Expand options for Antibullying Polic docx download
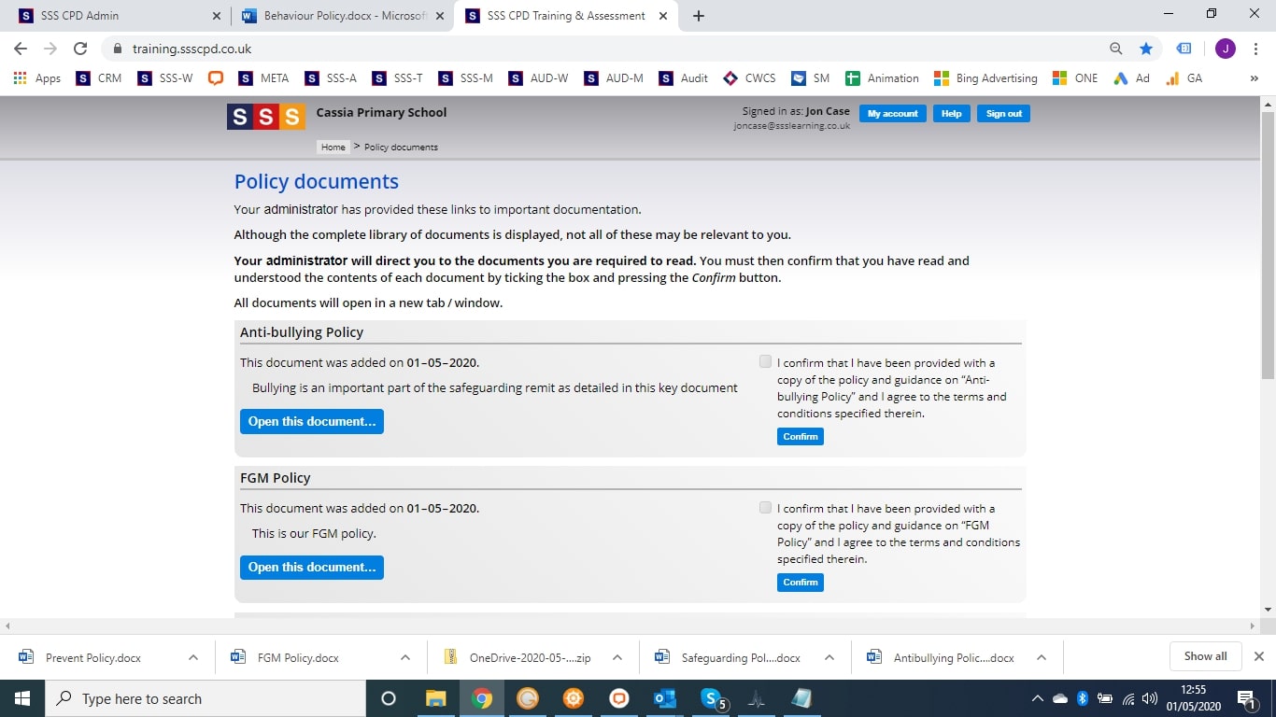The image size is (1276, 717). click(1042, 657)
